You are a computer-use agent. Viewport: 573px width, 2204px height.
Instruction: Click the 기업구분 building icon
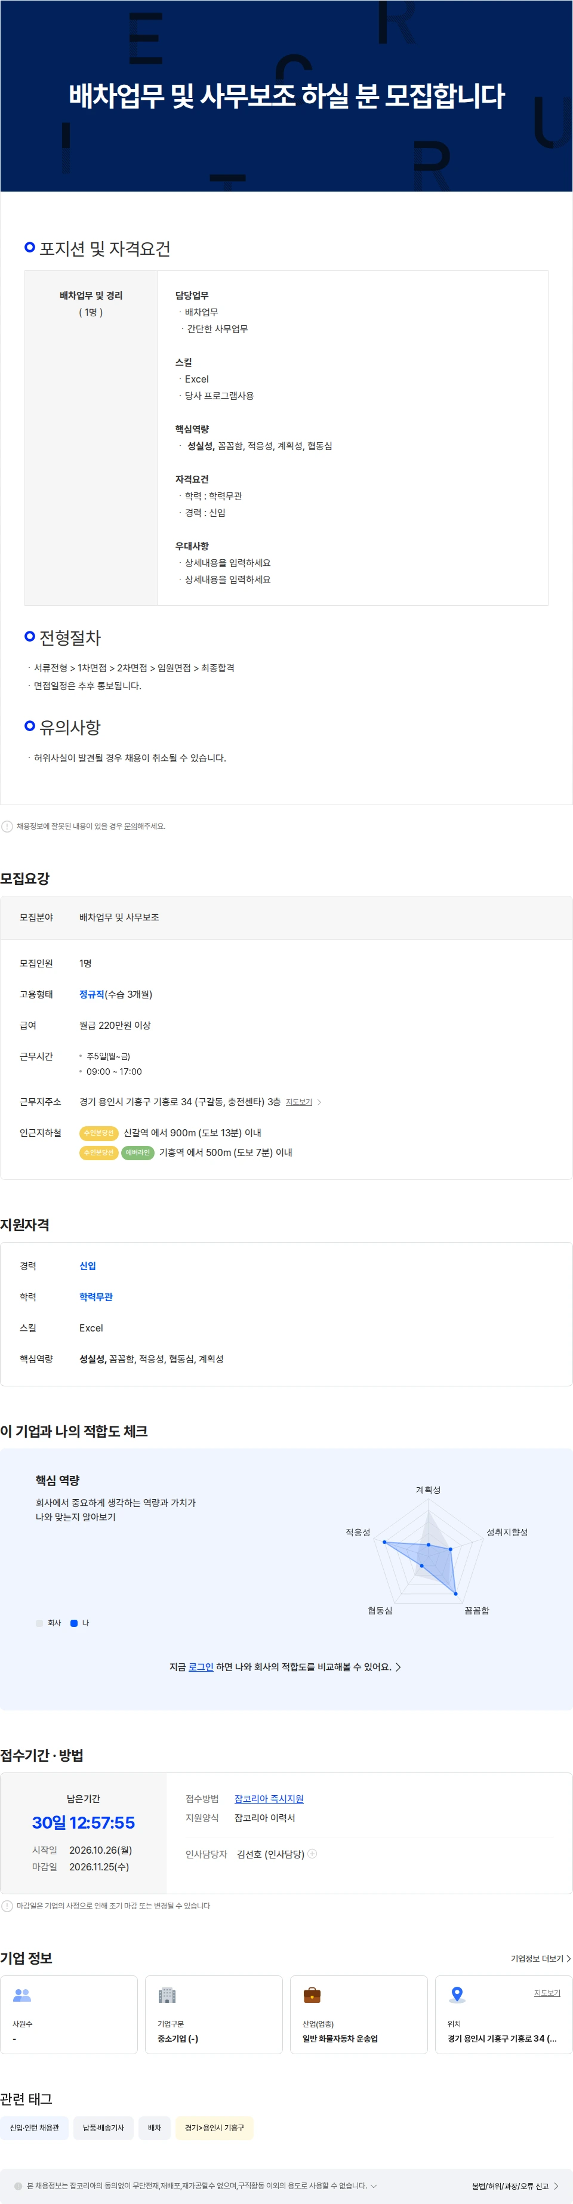tap(167, 1995)
